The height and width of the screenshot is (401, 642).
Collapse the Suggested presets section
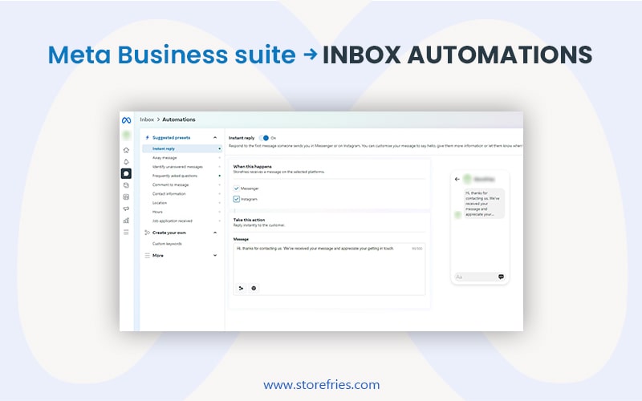[x=215, y=138]
